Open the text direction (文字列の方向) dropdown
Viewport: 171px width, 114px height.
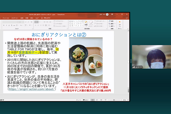[x=59, y=21]
